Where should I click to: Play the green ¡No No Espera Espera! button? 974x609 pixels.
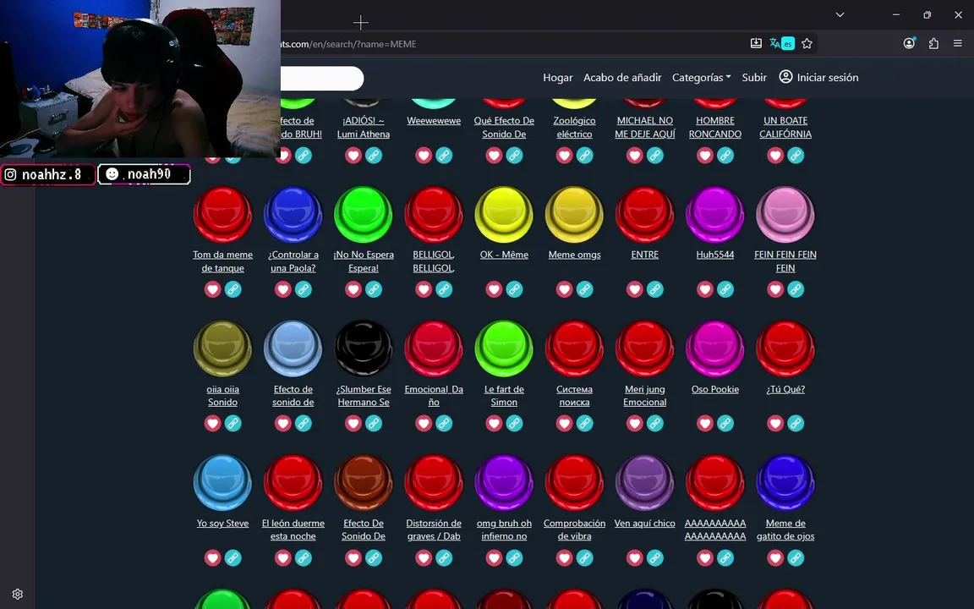(364, 214)
